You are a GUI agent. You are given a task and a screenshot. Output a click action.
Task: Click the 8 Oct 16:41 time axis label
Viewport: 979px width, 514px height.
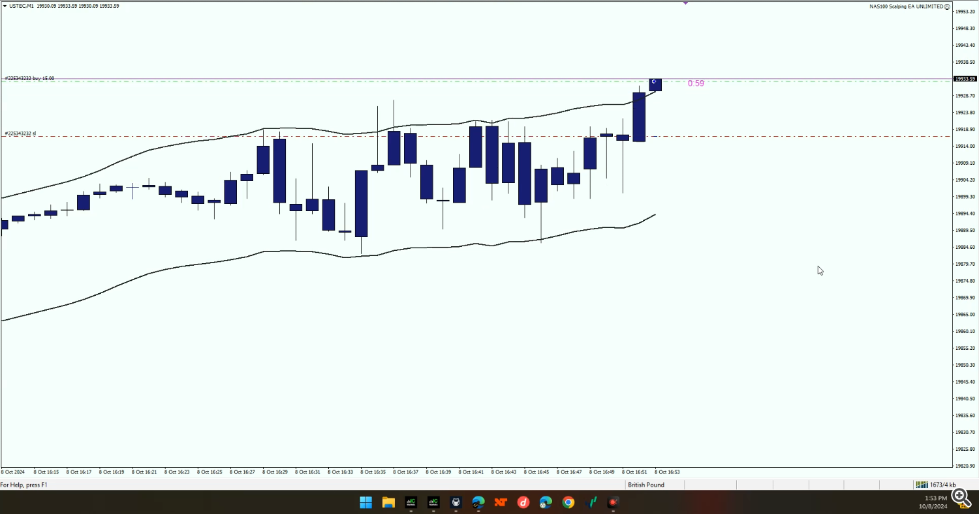click(x=471, y=472)
